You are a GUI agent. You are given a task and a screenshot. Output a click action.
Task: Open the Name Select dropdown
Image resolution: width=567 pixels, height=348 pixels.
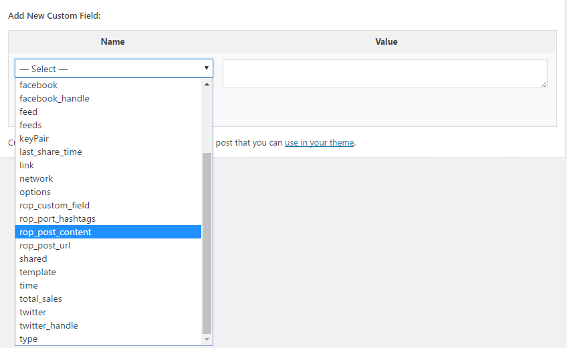[114, 69]
